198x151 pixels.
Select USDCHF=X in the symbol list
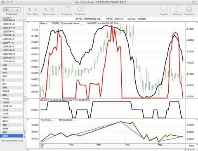pyautogui.click(x=12, y=24)
